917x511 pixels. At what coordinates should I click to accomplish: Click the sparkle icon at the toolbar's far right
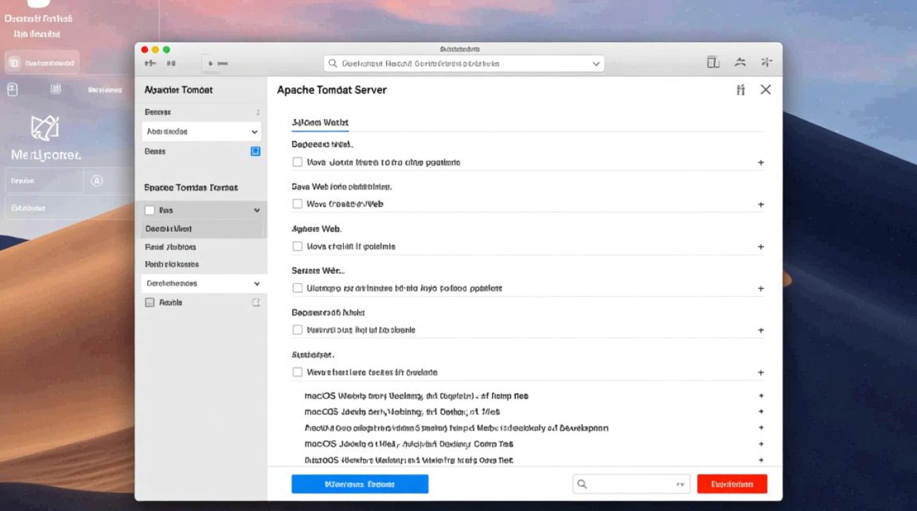766,63
